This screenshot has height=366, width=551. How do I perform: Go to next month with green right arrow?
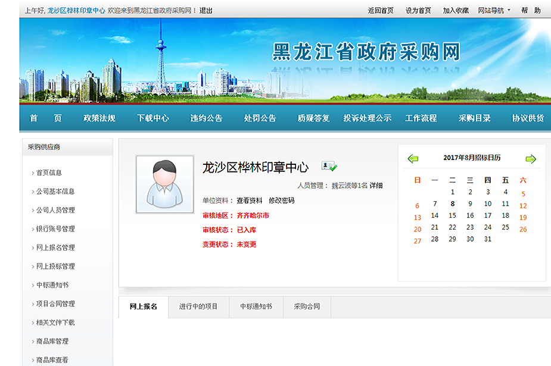pos(531,159)
